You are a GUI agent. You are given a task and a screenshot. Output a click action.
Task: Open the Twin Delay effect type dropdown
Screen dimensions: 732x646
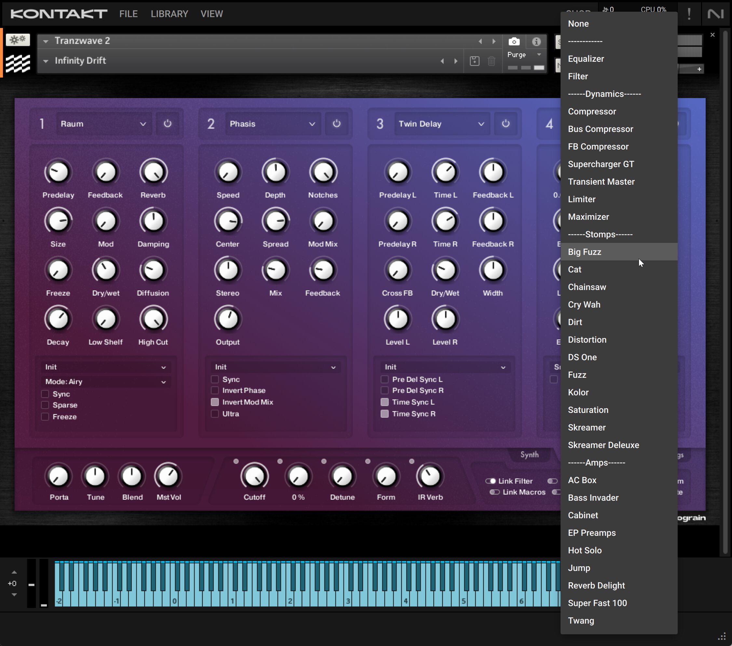tap(442, 124)
